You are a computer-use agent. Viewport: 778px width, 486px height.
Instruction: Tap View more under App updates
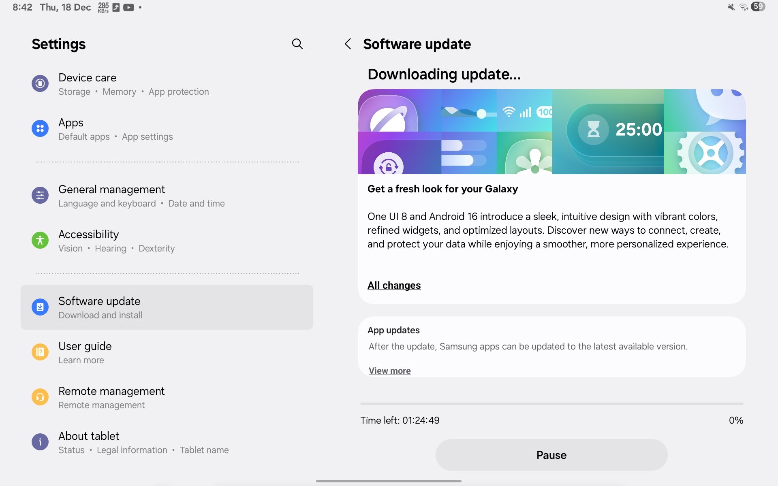coord(389,371)
